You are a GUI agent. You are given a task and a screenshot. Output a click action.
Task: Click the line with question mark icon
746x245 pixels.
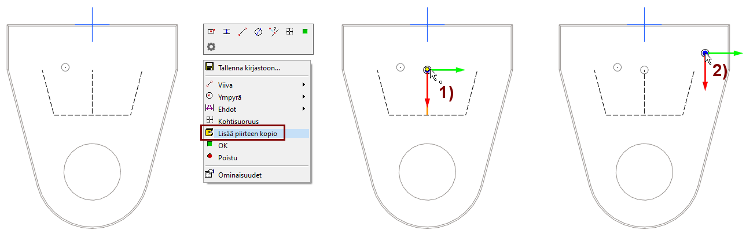[x=274, y=32]
